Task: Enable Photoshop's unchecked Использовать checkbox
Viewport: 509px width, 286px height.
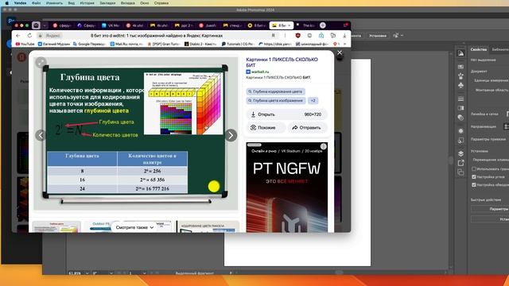Action: (x=474, y=168)
